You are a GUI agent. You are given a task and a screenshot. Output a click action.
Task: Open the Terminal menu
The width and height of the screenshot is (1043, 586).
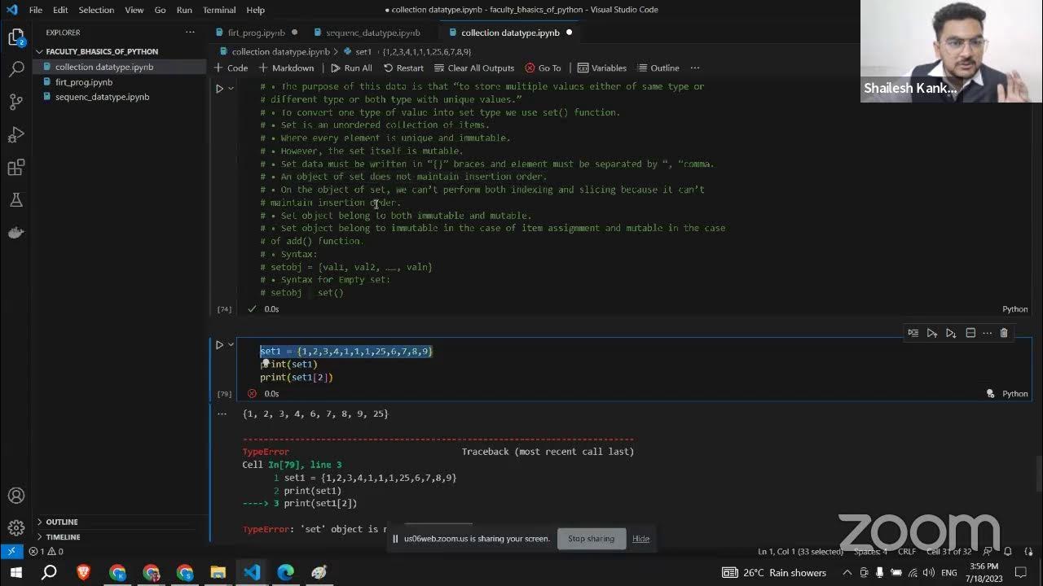[219, 10]
